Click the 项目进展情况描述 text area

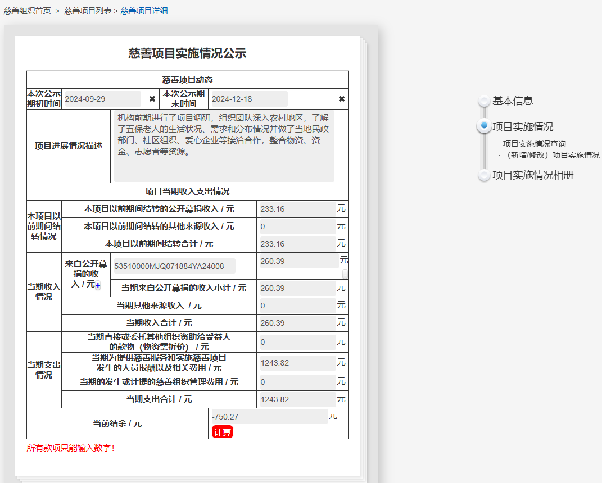click(x=224, y=145)
